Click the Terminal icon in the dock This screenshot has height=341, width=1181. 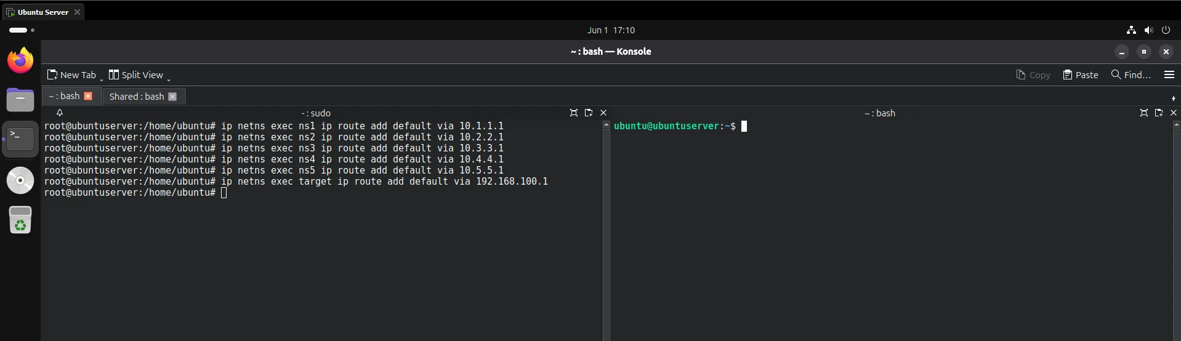pyautogui.click(x=20, y=139)
